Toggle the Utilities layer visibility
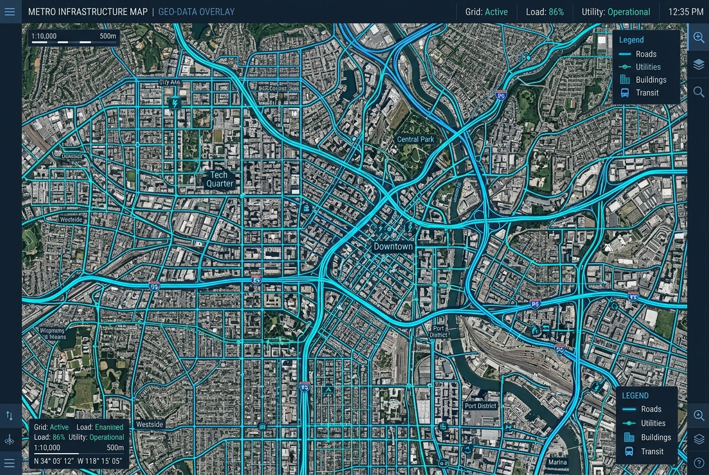709x475 pixels. click(x=624, y=67)
